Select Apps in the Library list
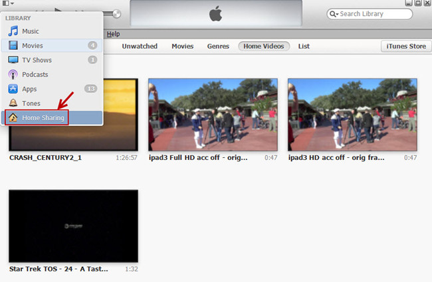The image size is (432, 282). point(52,89)
